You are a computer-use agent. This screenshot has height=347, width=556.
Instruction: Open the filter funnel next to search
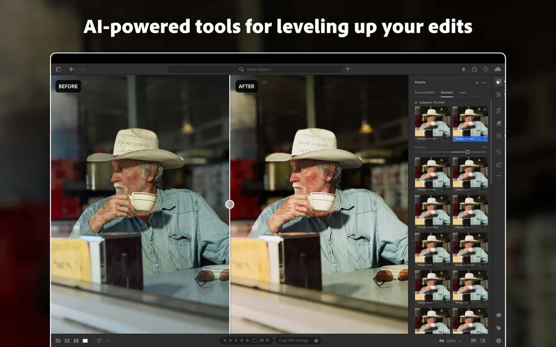click(348, 69)
